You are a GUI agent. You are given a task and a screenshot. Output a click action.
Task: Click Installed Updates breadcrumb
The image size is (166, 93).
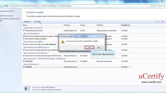(x=65, y=6)
